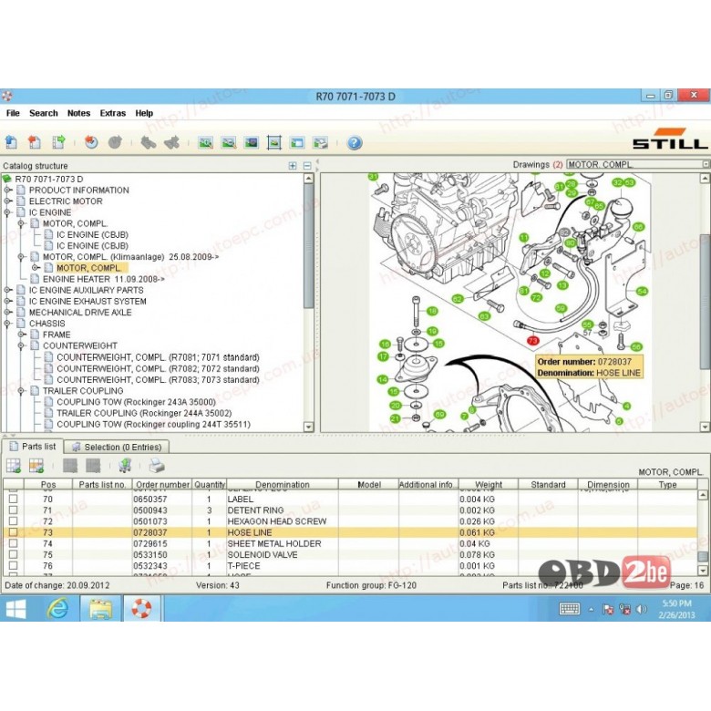
Task: Collapse the CHASSIS tree node
Action: pyautogui.click(x=7, y=324)
